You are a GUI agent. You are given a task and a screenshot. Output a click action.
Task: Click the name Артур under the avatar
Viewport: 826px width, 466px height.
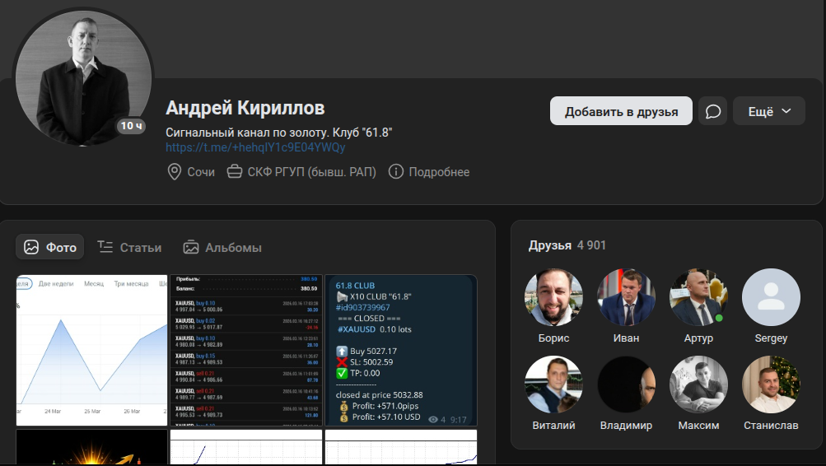[x=698, y=338]
